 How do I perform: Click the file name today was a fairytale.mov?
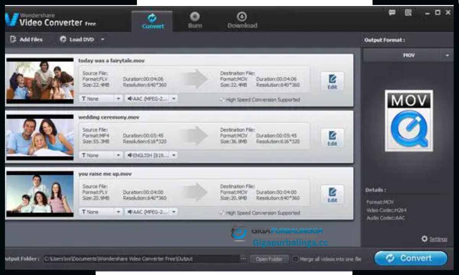[x=111, y=61]
